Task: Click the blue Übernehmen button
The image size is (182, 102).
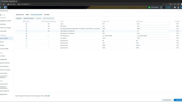Action: point(178,100)
